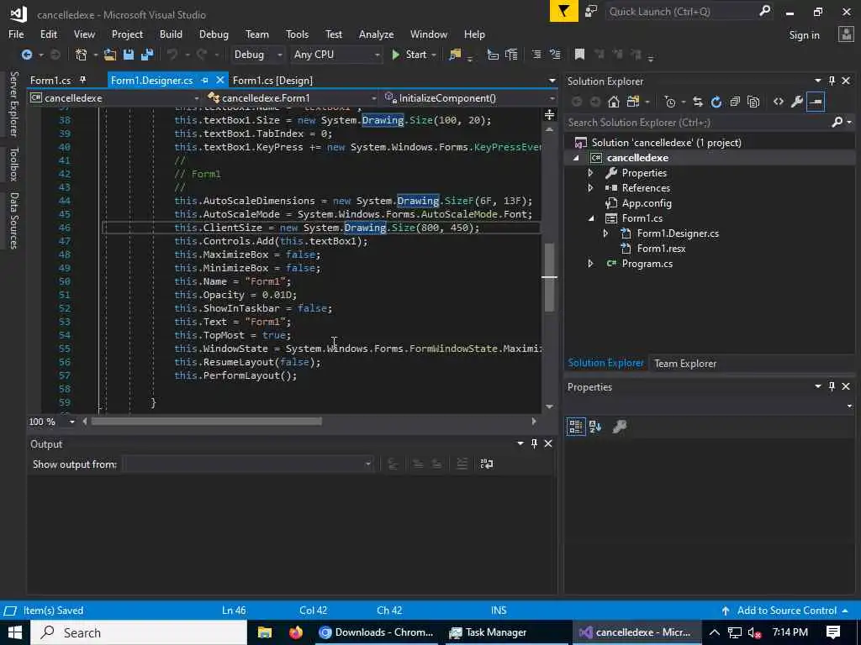Open the Data Sources side tab

[13, 221]
